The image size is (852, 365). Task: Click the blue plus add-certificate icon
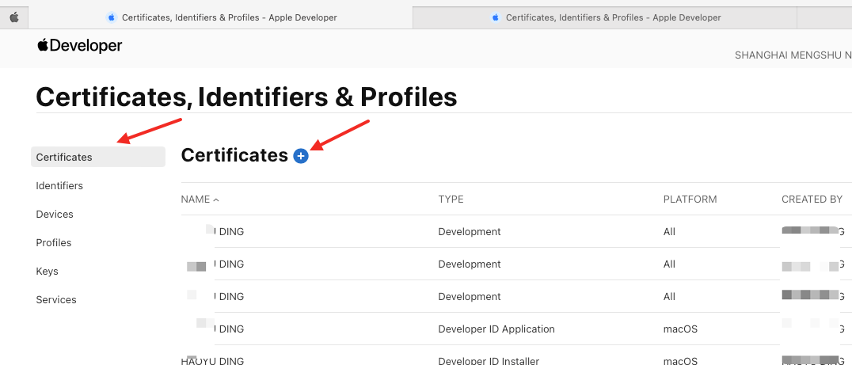tap(301, 156)
